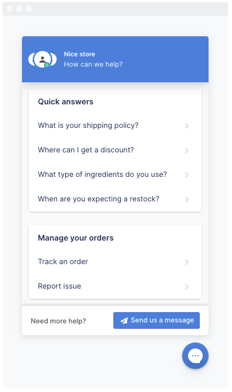Click chevron beside Report issue
This screenshot has width=232, height=392.
(x=187, y=287)
